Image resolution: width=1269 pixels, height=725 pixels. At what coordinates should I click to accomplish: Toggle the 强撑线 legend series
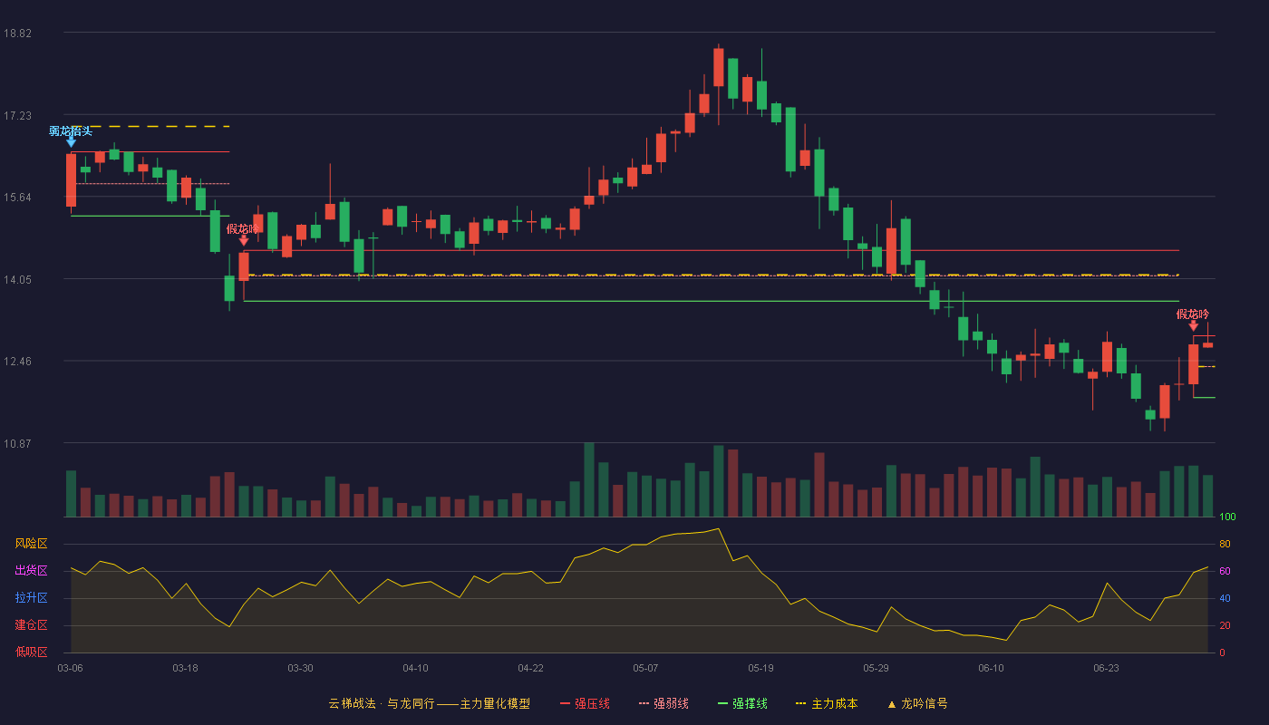click(742, 703)
